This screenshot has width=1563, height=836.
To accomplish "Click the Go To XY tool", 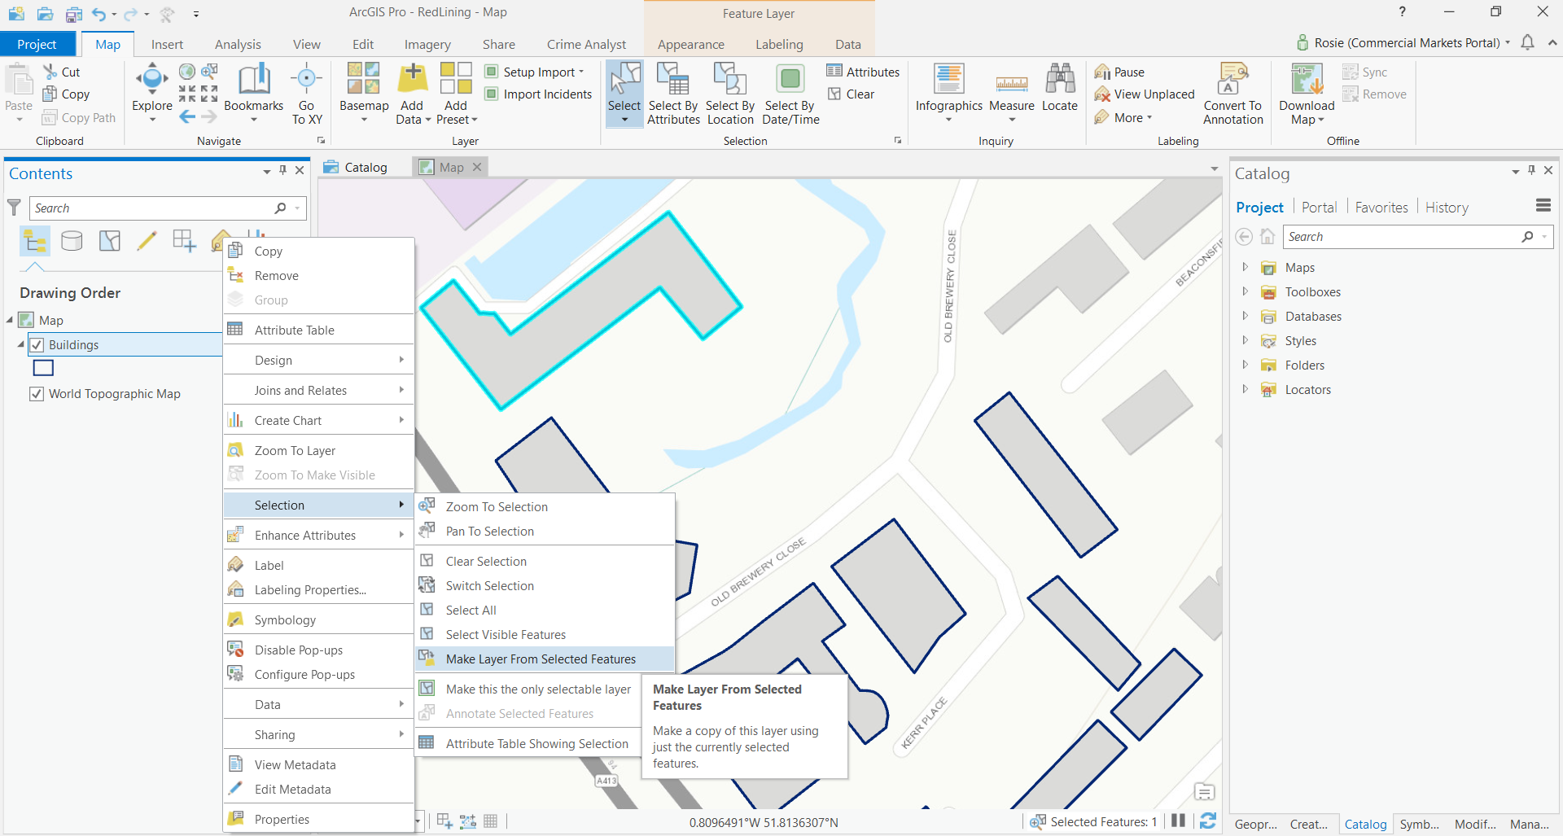I will [x=307, y=94].
